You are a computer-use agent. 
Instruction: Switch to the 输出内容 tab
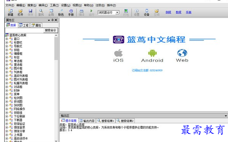[87, 121]
